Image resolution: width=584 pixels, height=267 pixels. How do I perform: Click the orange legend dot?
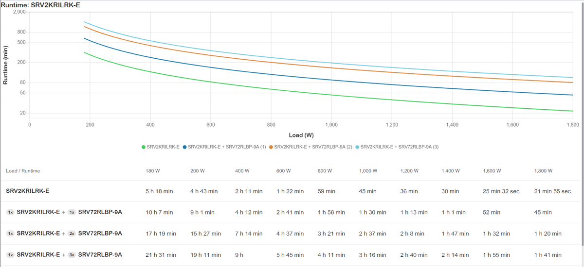pos(272,147)
